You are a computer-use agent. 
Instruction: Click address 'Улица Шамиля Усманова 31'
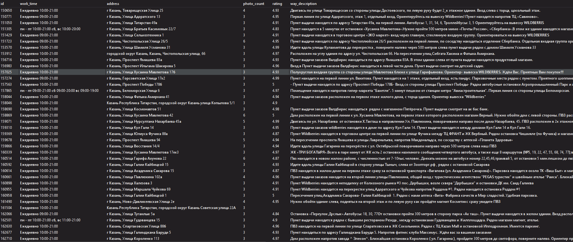click(146, 47)
